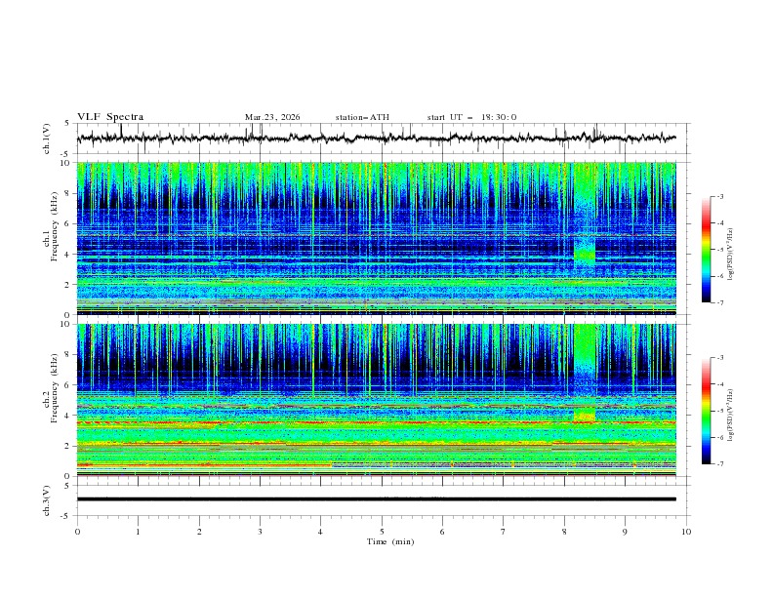The width and height of the screenshot is (773, 597).
Task: Click the ch.2 "Frequency (kHz)" axis label
Action: click(x=54, y=387)
